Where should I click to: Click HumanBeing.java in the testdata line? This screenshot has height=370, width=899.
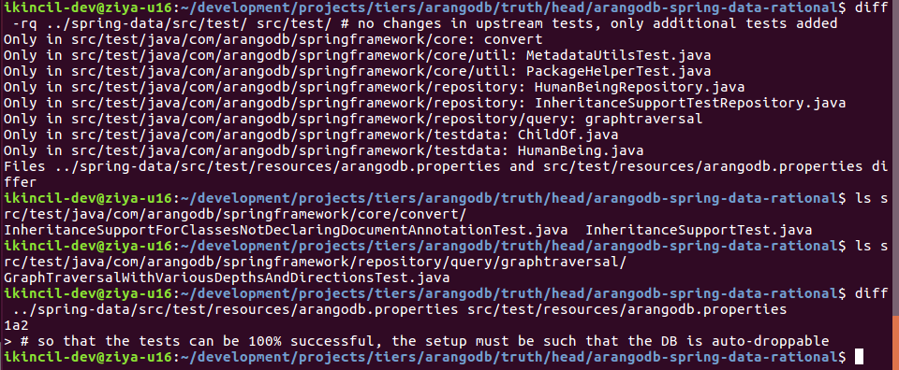click(x=581, y=151)
